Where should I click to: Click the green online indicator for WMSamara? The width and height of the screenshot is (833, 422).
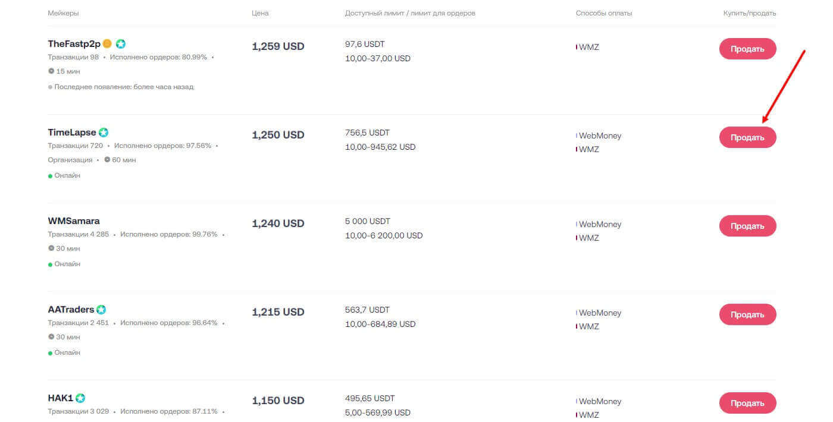51,264
